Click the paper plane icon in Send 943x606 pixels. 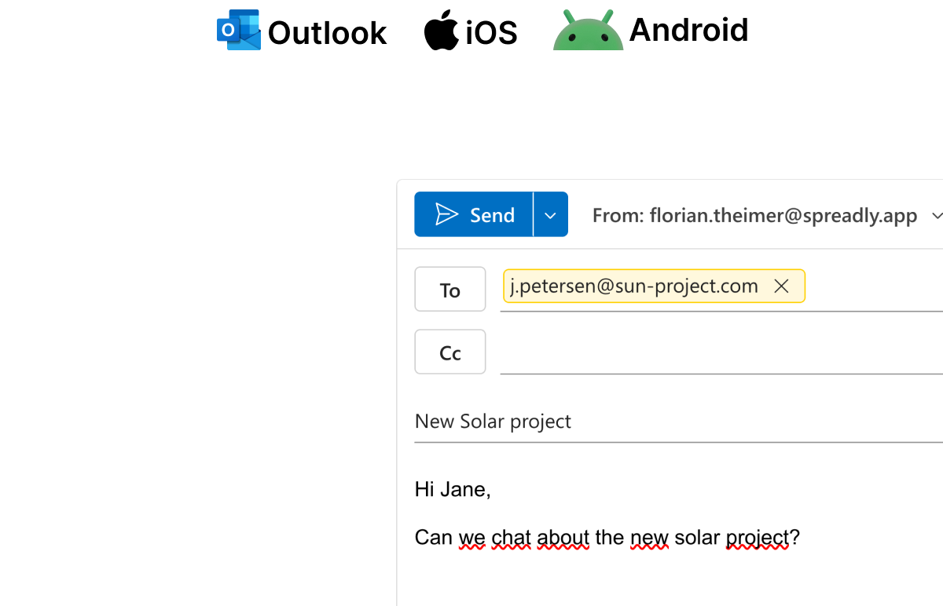446,214
